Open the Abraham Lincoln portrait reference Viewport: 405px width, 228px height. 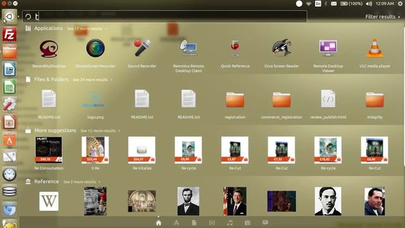coord(189,201)
